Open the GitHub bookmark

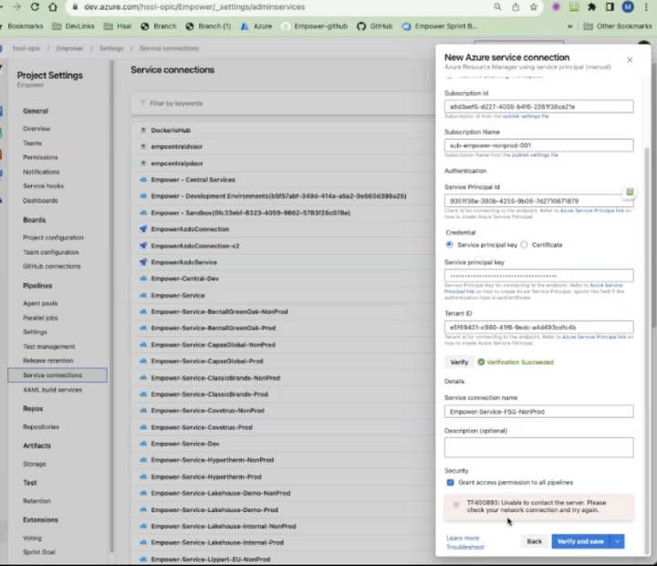tap(375, 26)
